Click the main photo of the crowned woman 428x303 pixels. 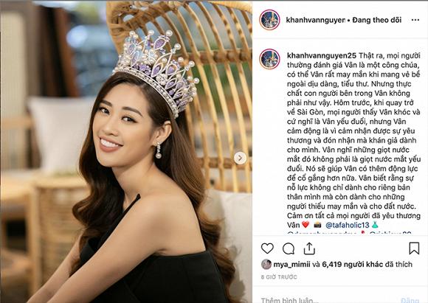126,152
